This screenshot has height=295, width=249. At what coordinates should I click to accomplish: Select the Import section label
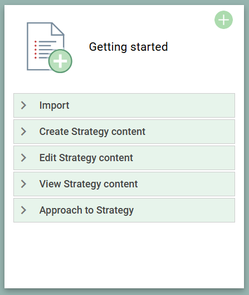[x=54, y=105]
